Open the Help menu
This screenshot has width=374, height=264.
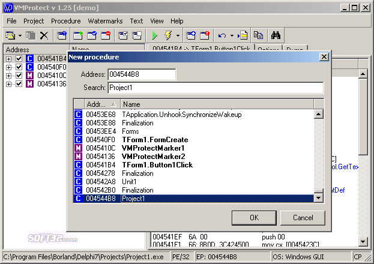[176, 21]
